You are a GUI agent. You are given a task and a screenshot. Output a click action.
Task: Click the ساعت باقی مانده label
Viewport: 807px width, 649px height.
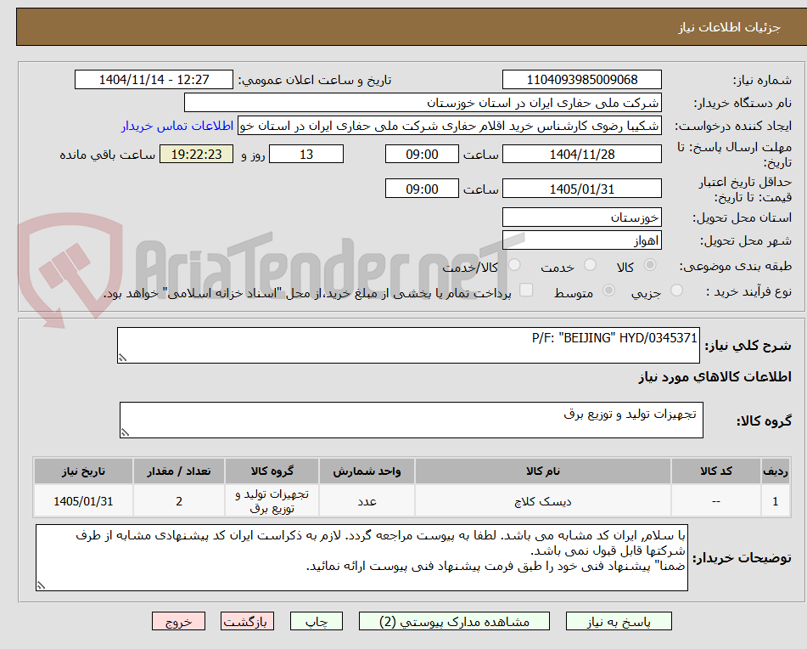pyautogui.click(x=107, y=155)
